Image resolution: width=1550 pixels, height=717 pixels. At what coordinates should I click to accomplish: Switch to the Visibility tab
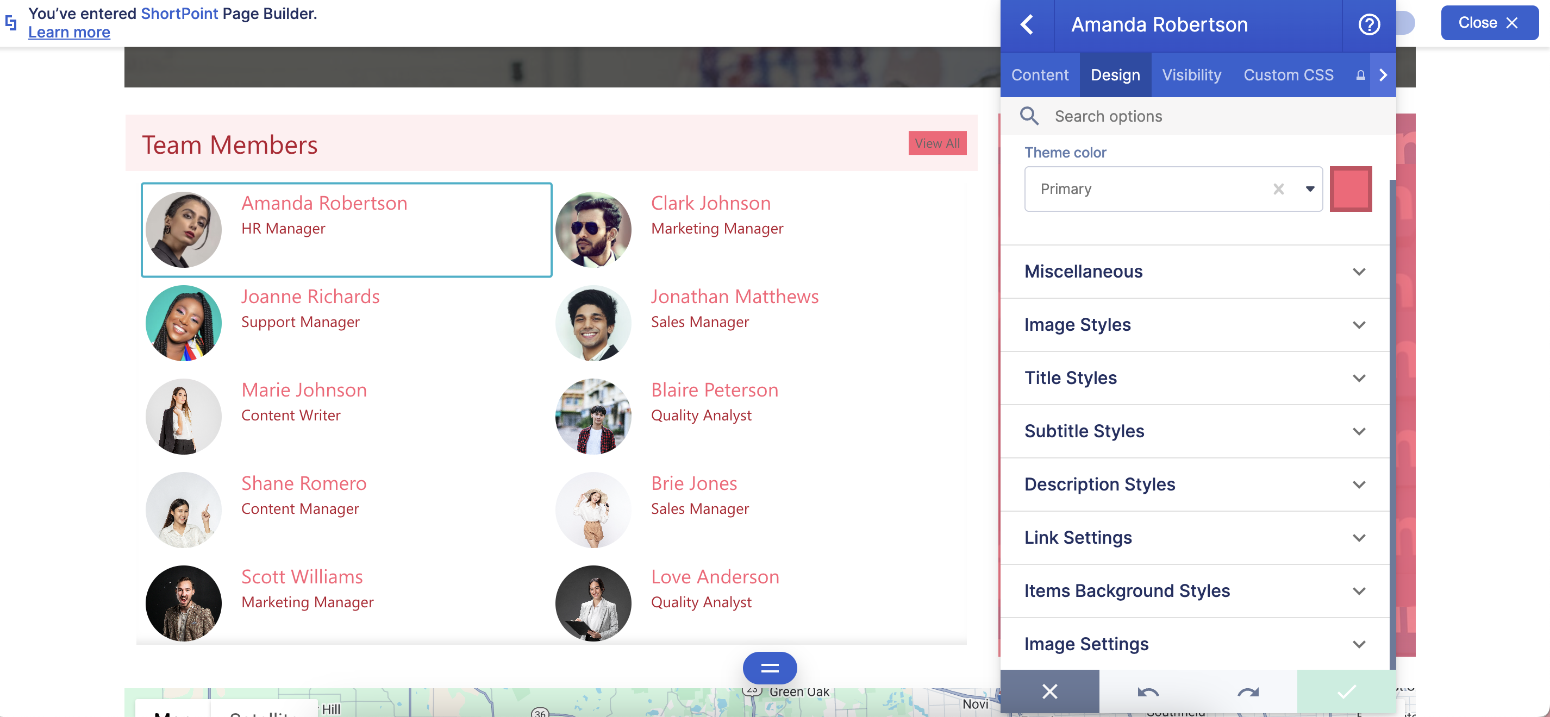coord(1191,75)
